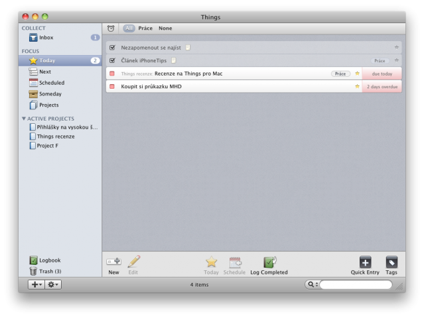The height and width of the screenshot is (318, 424).
Task: Open the Logbook icon
Action: pyautogui.click(x=33, y=260)
